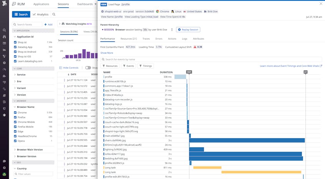The width and height of the screenshot is (325, 179).
Task: Uncheck the Shop.ist Android checkbox
Action: click(x=15, y=52)
